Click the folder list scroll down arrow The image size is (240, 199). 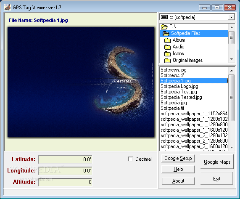point(232,59)
